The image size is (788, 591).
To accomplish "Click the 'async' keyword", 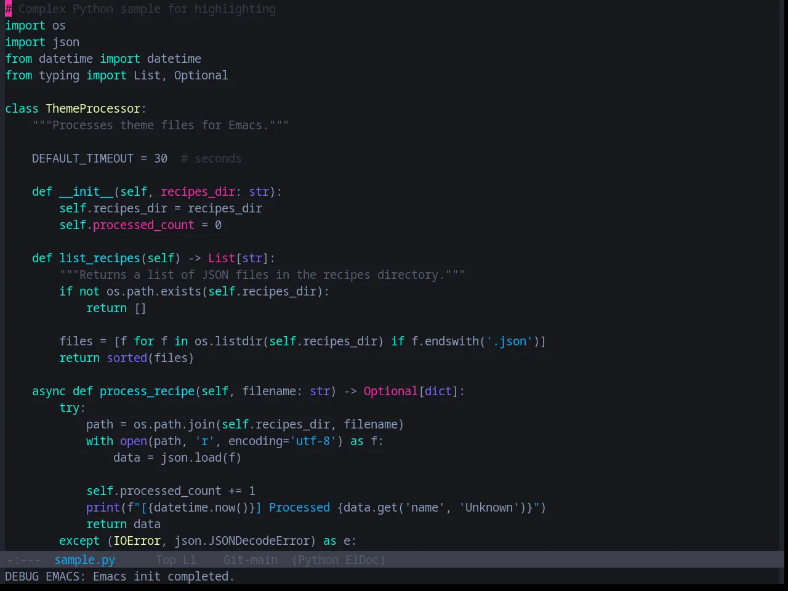I will (x=49, y=391).
